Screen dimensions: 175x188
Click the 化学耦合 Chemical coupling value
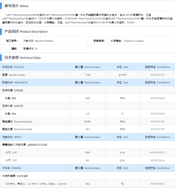pyautogui.click(x=127, y=41)
